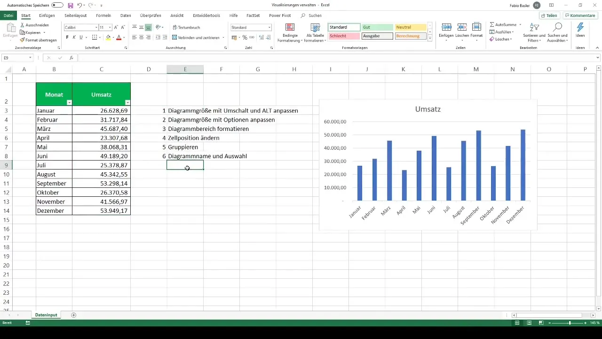Open Umsatz column filter dropdown
Screen dimensions: 602x339
pyautogui.click(x=127, y=102)
